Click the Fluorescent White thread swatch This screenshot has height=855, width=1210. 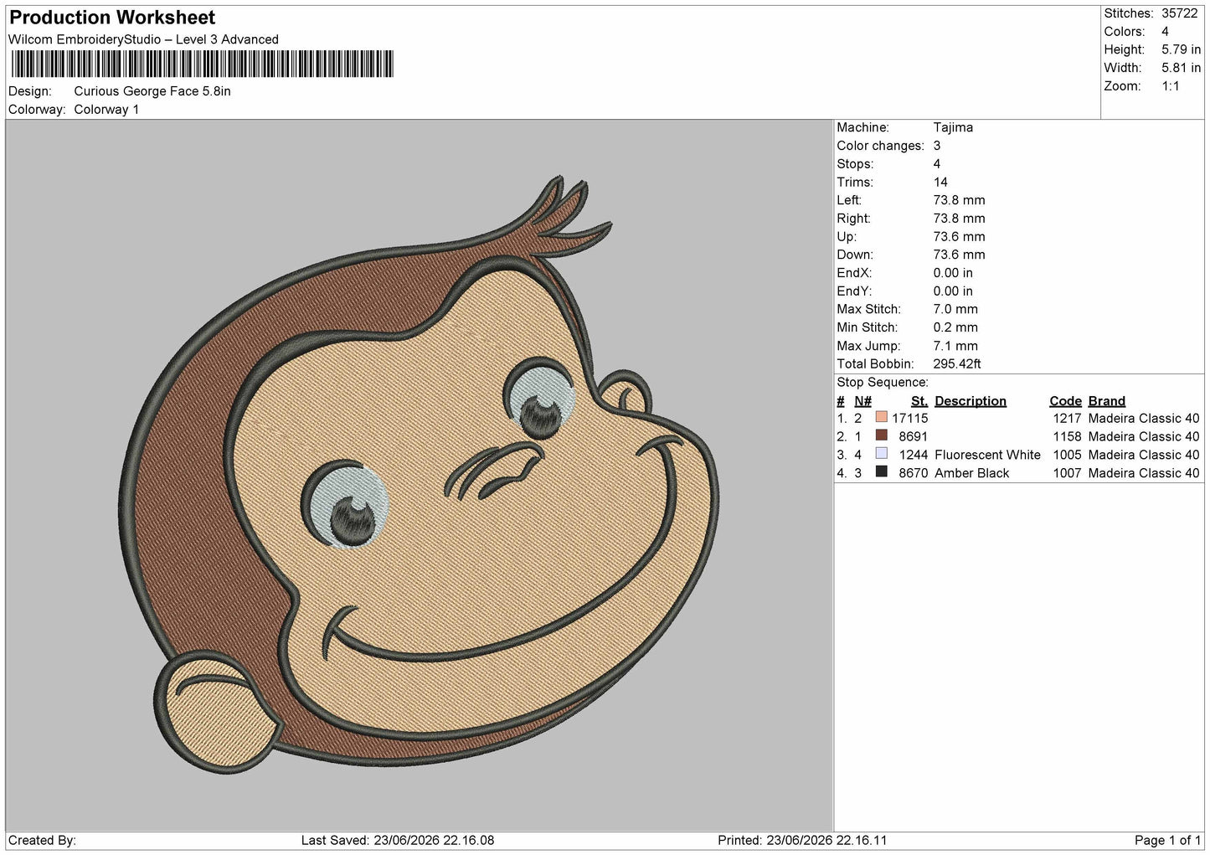(881, 454)
